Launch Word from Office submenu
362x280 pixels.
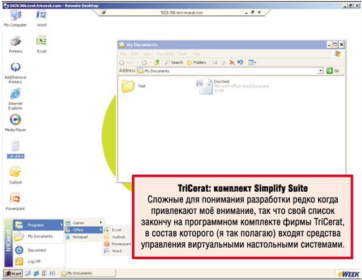[118, 251]
